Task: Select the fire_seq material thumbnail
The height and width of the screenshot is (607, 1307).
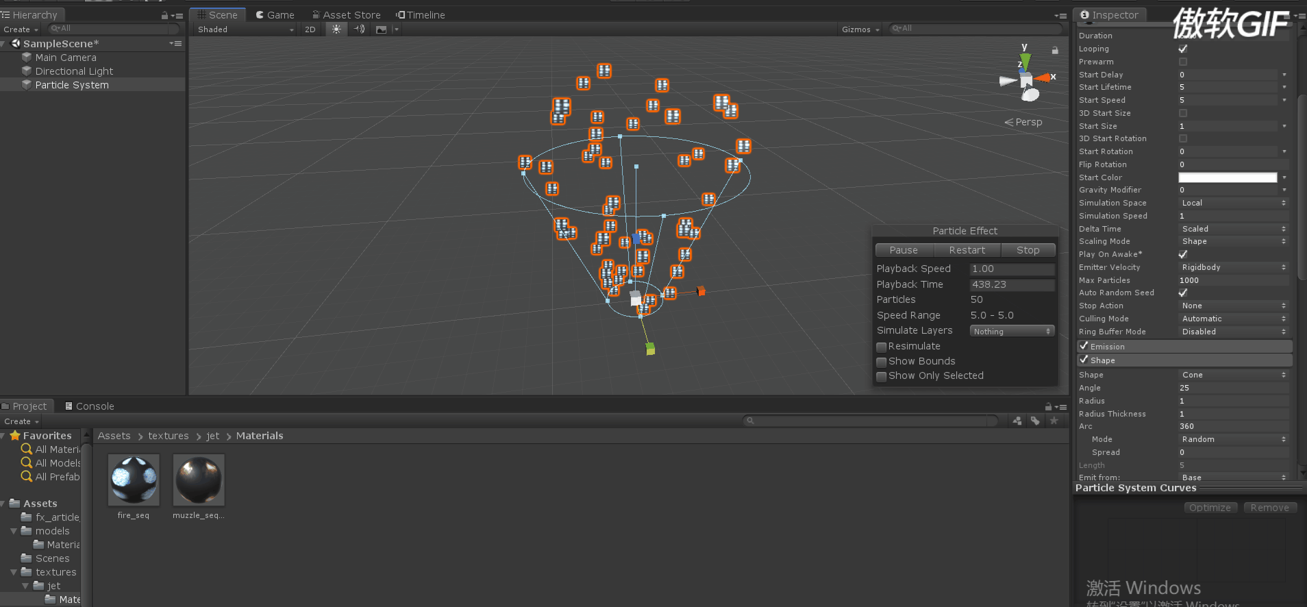Action: [134, 480]
